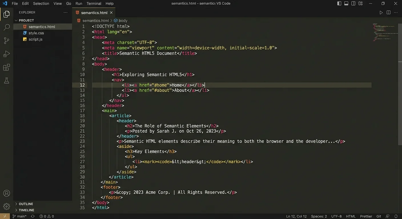Screen dimensions: 402x219
Task: Click the VS Code logo icon
Action: (5, 3)
